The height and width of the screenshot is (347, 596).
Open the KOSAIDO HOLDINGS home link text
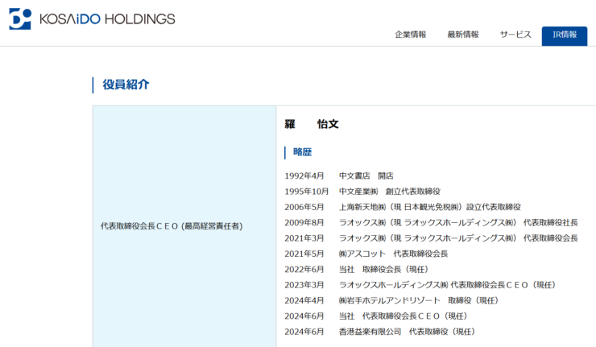pyautogui.click(x=106, y=19)
